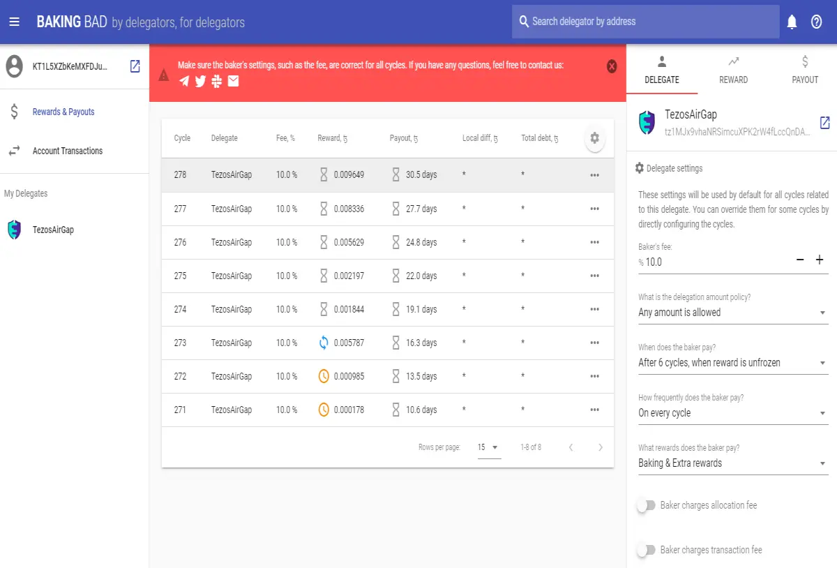Focus the Search delegator by address field
This screenshot has height=568, width=837.
pos(645,22)
